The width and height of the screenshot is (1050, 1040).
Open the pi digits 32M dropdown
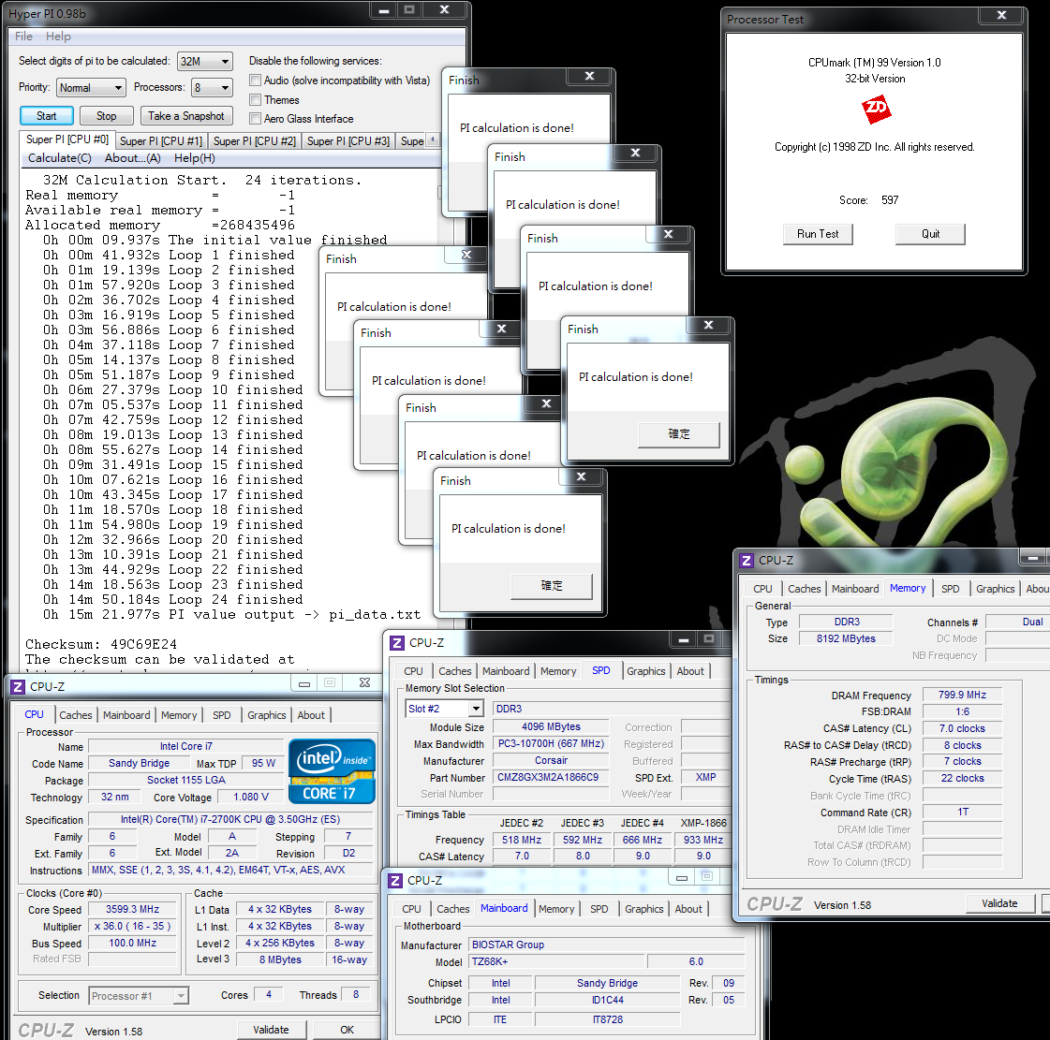click(x=205, y=62)
